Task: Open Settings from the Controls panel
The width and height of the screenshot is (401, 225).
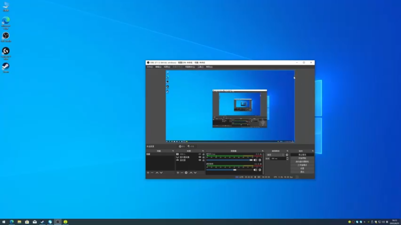Action: pos(302,168)
